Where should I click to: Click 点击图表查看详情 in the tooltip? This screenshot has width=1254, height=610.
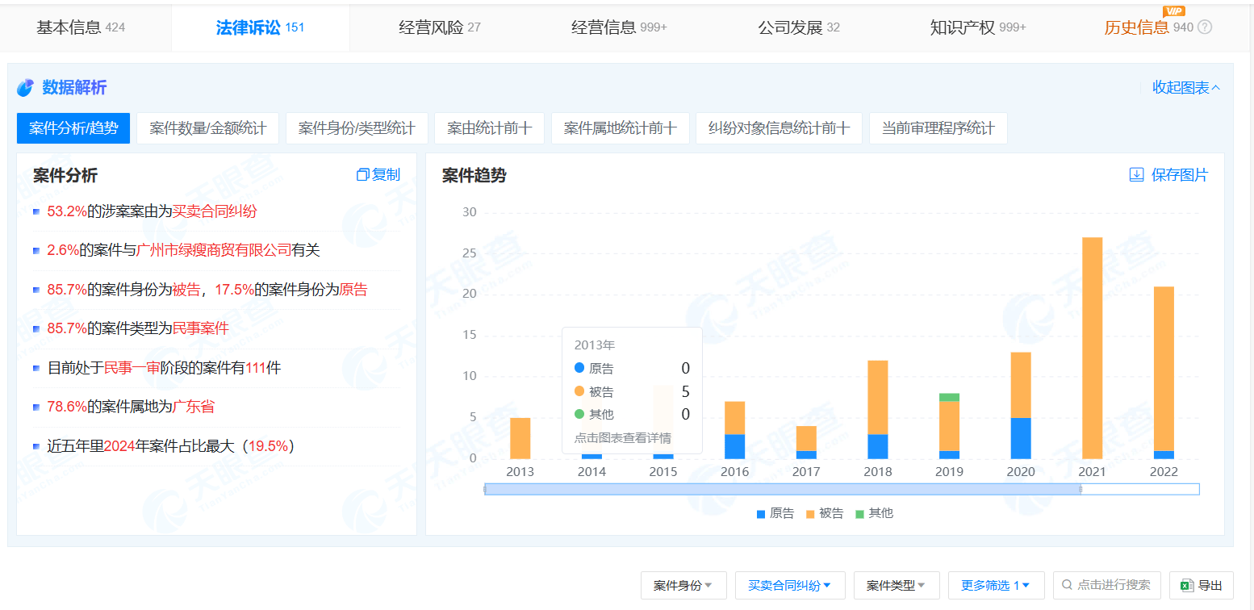(622, 438)
